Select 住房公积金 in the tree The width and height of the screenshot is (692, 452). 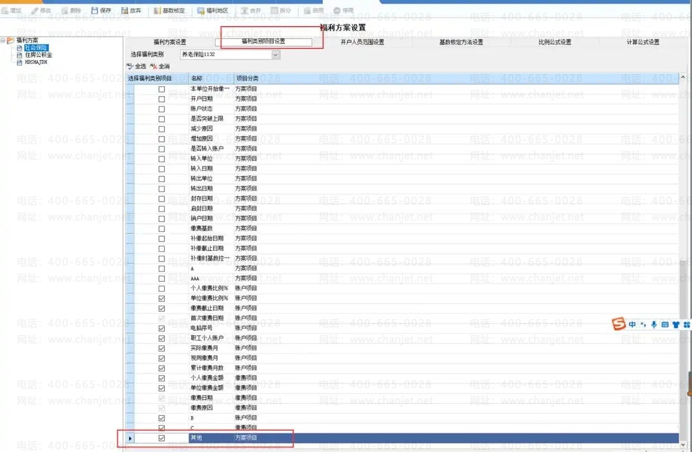(38, 55)
